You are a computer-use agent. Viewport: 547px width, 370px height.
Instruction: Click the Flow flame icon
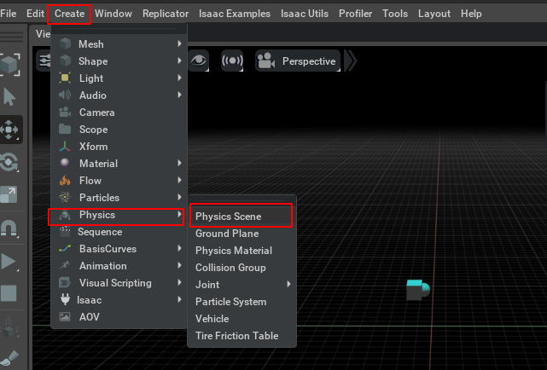pos(65,181)
